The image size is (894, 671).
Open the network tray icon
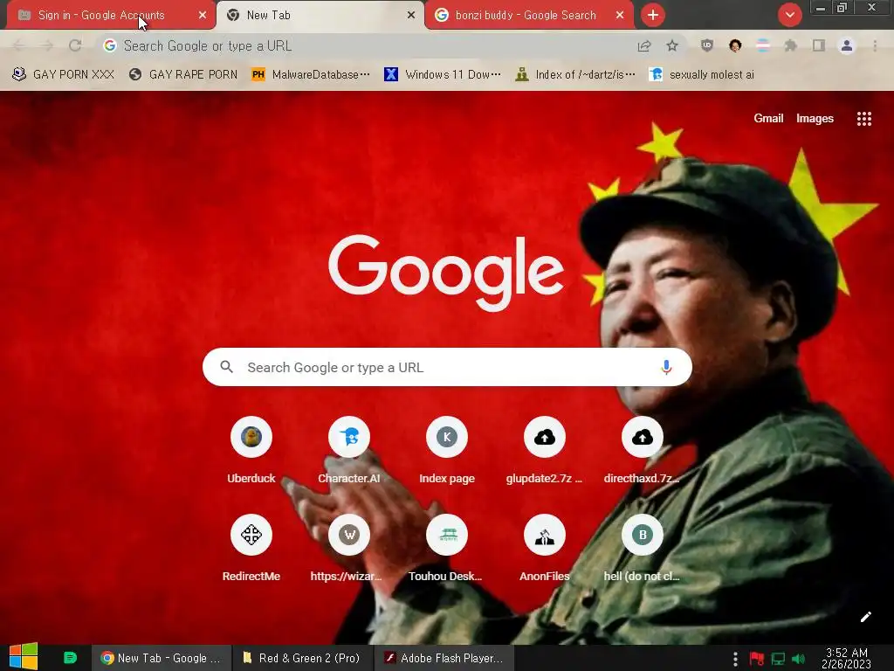click(x=778, y=659)
